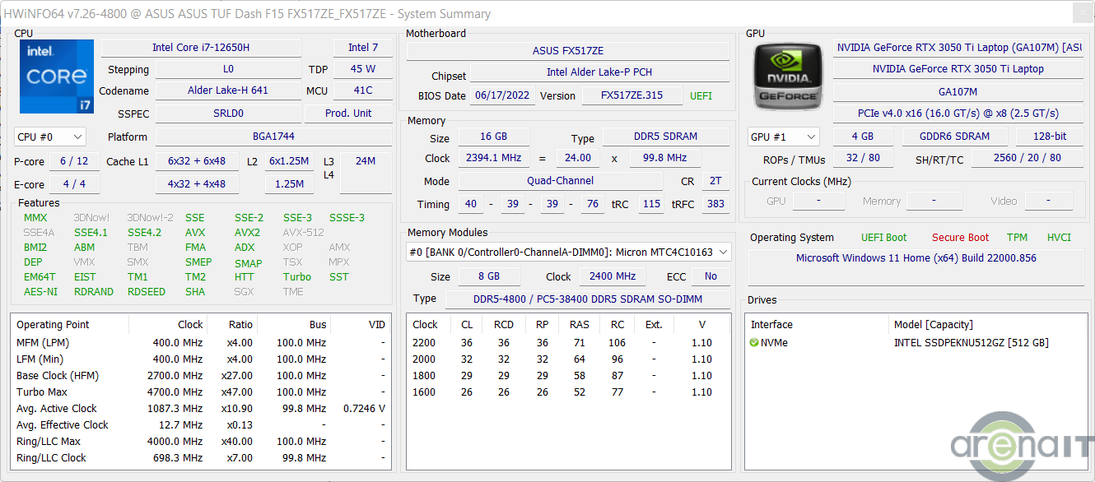Image resolution: width=1095 pixels, height=482 pixels.
Task: Click the AVX2 feature label
Action: coord(247,233)
